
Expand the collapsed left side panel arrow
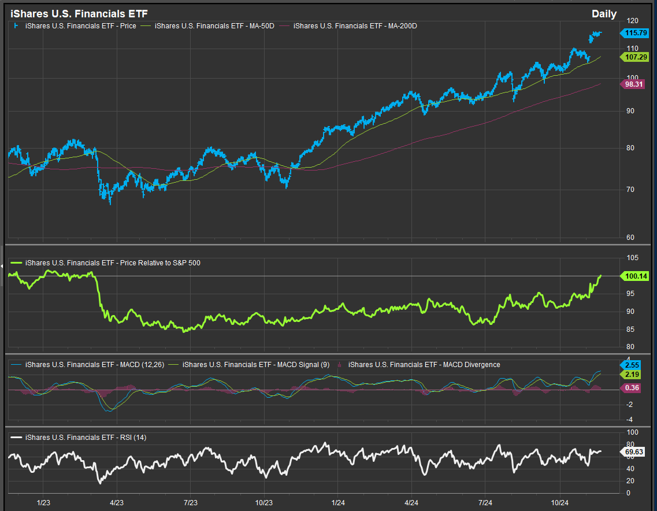coord(2,266)
